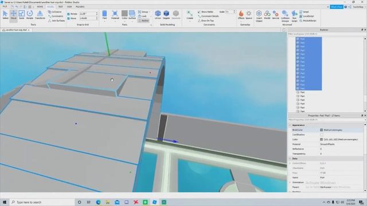Switch to the TEST ribbon tab

click(60, 7)
